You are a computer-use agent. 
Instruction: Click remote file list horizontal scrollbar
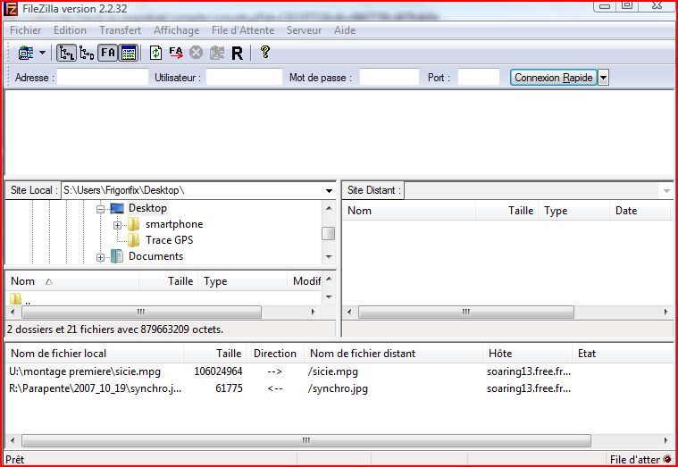[x=466, y=312]
